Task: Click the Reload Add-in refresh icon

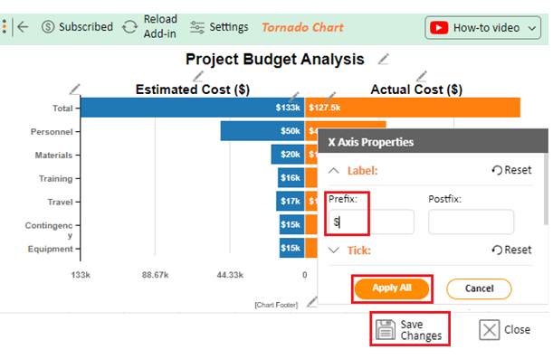Action: pyautogui.click(x=129, y=27)
